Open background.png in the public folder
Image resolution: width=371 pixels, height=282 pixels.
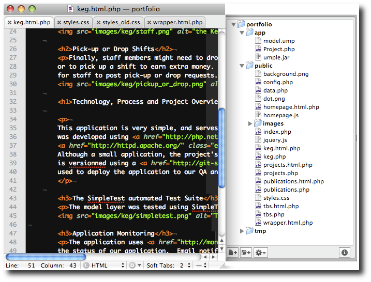pos(286,74)
